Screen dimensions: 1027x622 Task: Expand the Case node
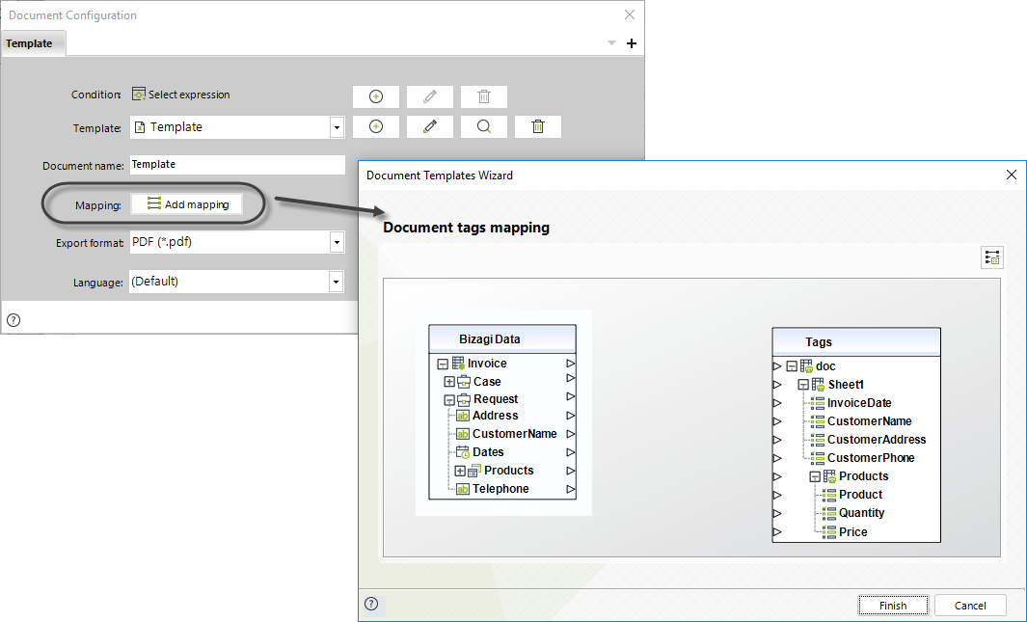click(449, 382)
